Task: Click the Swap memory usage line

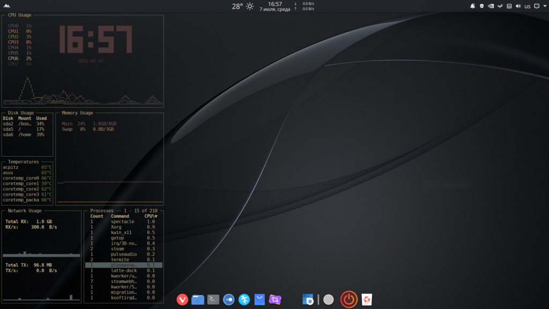Action: click(88, 129)
